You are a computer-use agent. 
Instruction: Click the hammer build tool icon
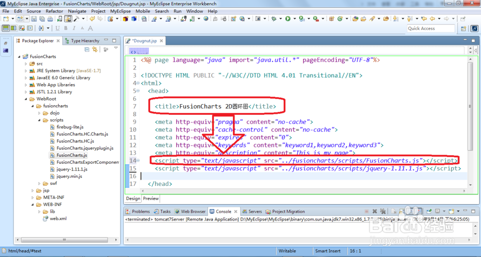(x=76, y=19)
